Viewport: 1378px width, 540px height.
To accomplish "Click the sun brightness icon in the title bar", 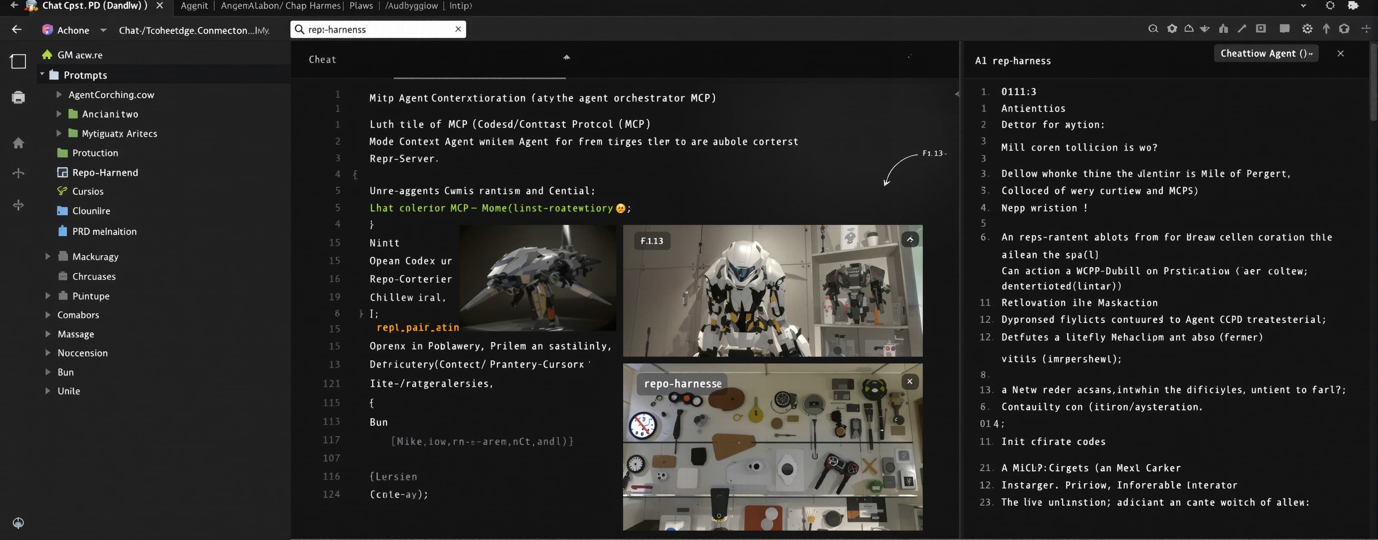I will coord(1330,5).
